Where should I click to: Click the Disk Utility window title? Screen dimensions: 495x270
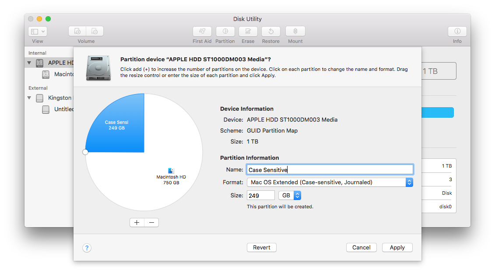tap(248, 19)
